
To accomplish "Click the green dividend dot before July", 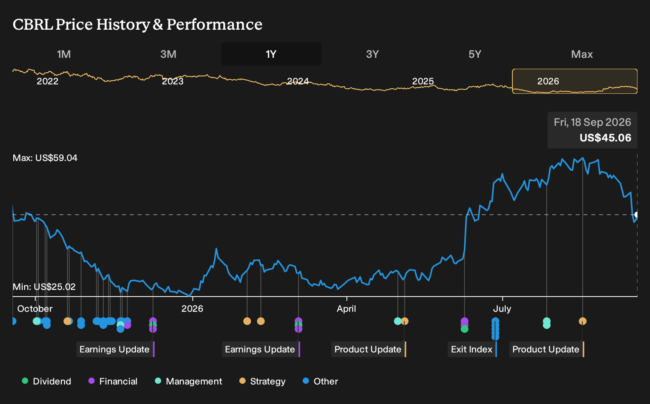I will coord(465,329).
